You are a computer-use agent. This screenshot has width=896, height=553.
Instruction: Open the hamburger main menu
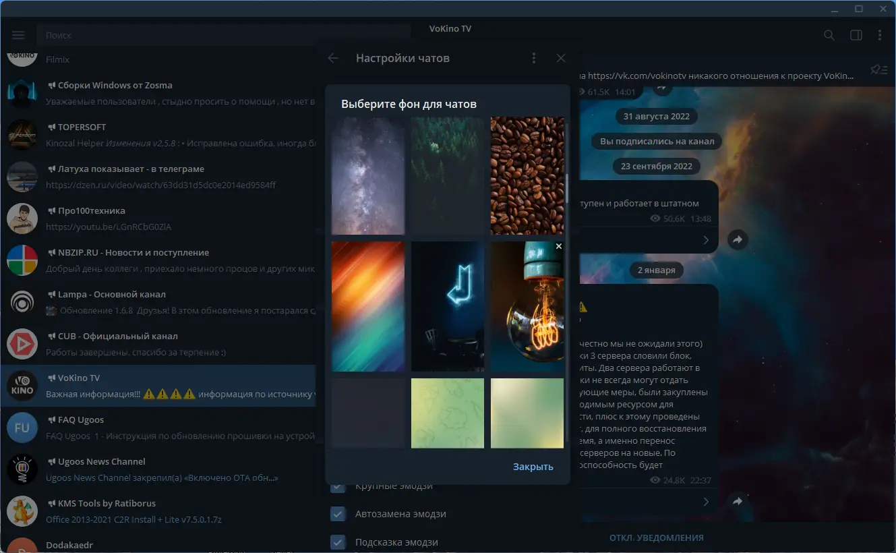18,35
